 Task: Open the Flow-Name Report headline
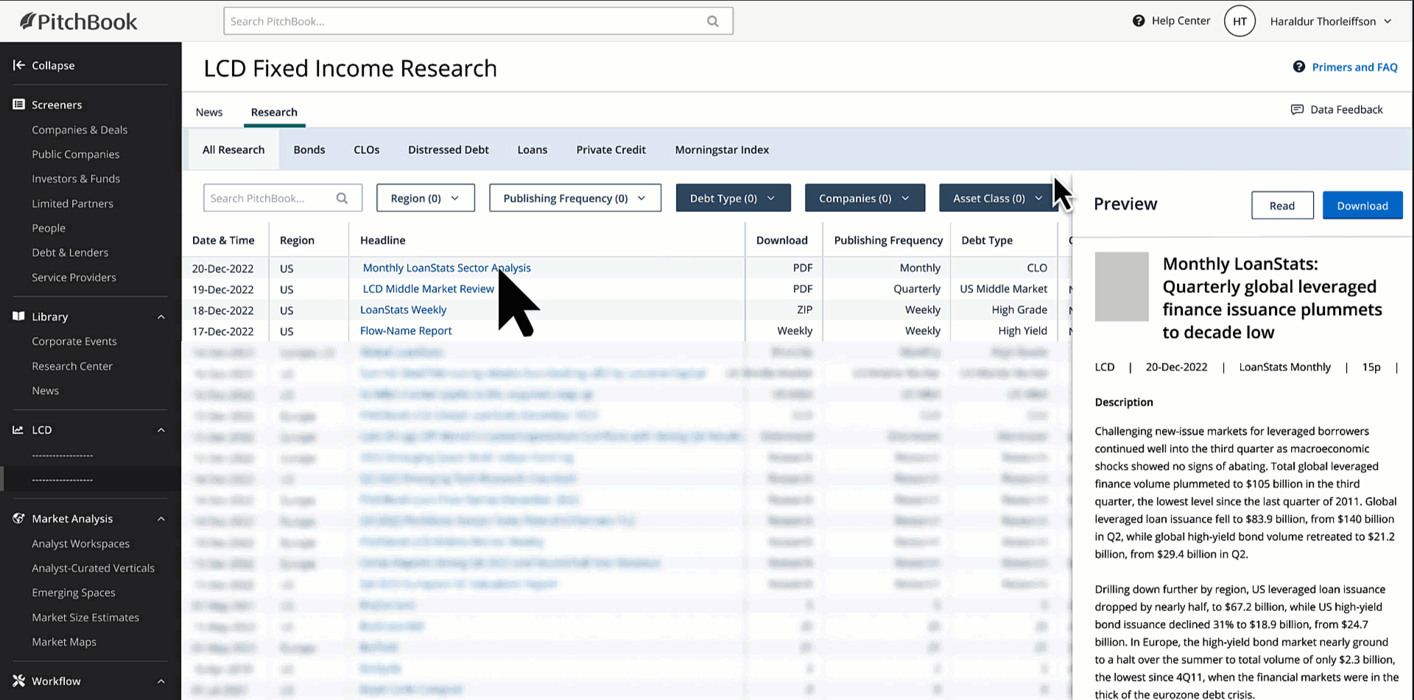406,330
